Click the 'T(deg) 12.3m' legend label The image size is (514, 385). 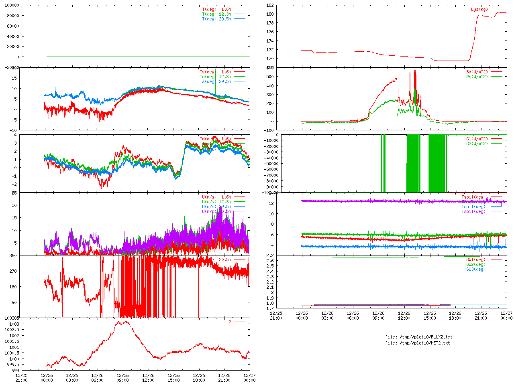click(216, 14)
